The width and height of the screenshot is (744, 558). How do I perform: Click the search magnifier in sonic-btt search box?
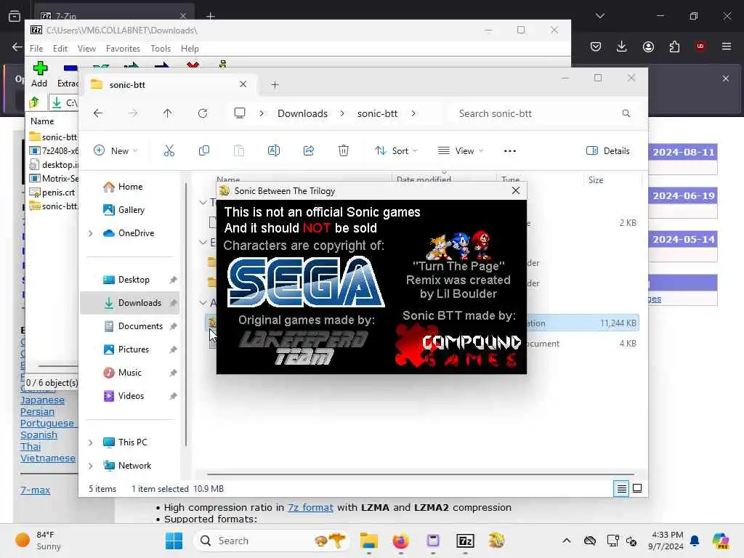[626, 113]
